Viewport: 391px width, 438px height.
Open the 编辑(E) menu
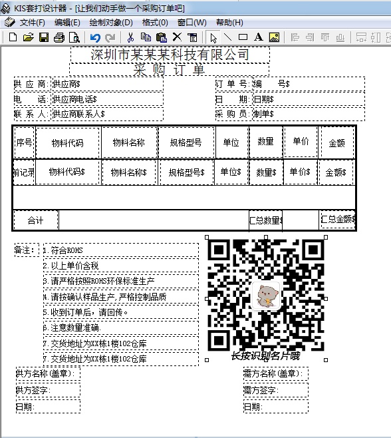pyautogui.click(x=67, y=23)
